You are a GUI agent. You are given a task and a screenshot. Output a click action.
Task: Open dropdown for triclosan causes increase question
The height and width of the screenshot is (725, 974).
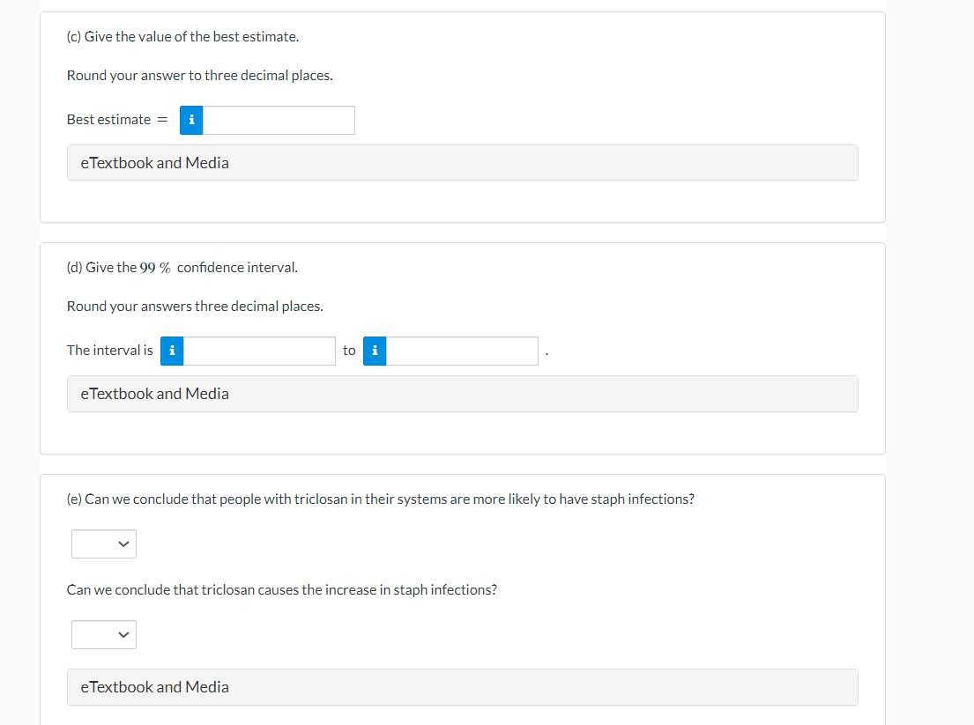[x=104, y=634]
